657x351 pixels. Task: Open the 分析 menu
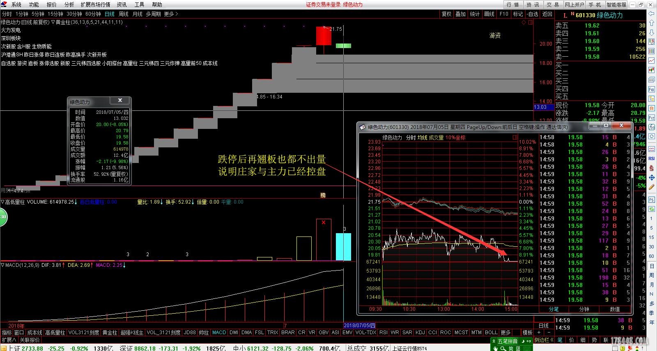point(69,5)
